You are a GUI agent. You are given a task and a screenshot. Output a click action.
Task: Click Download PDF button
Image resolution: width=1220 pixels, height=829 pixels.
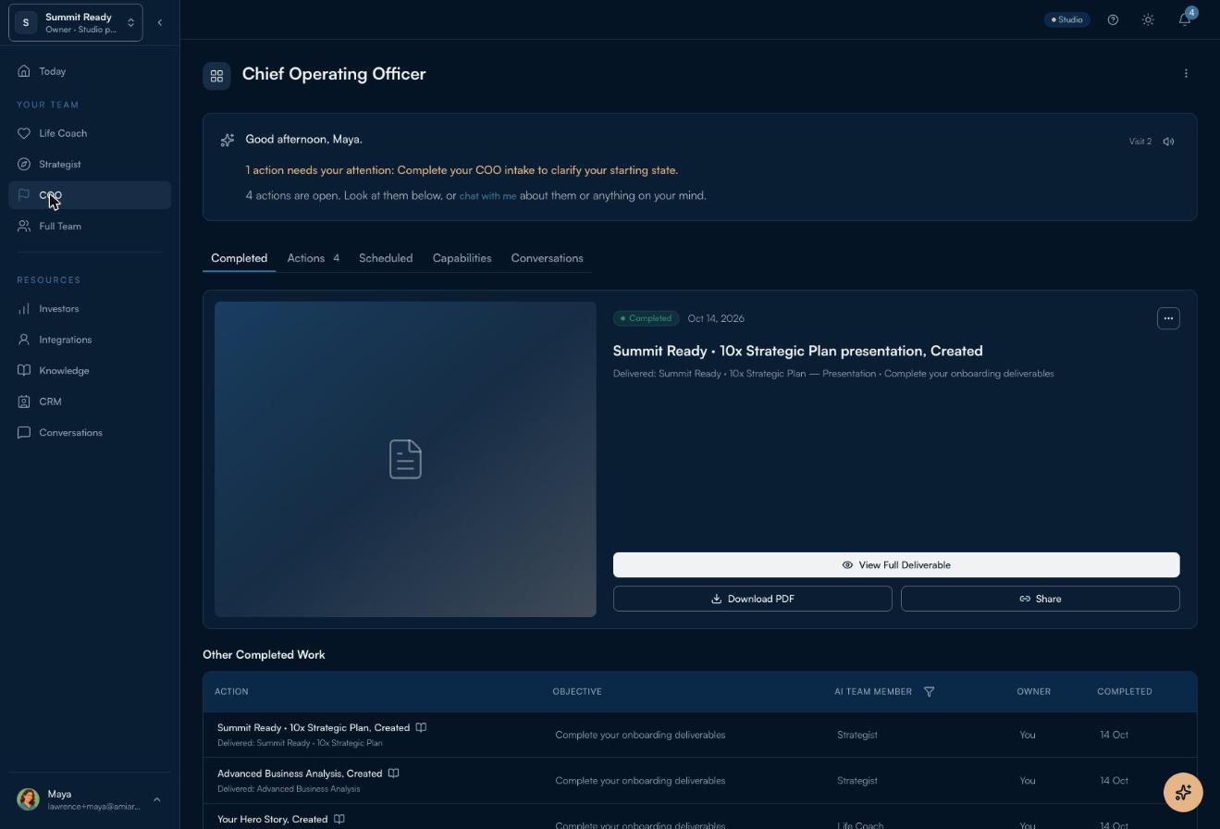point(752,599)
